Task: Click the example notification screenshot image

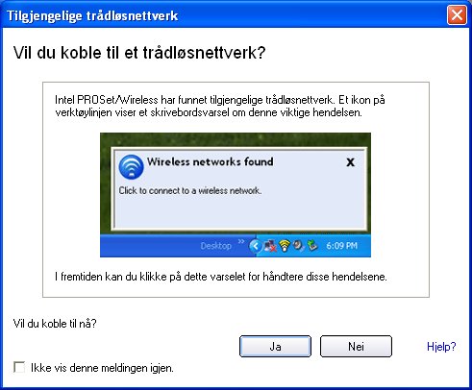Action: click(x=236, y=195)
